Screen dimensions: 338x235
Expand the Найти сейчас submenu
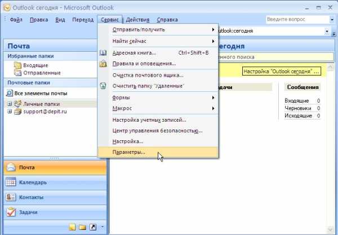158,41
